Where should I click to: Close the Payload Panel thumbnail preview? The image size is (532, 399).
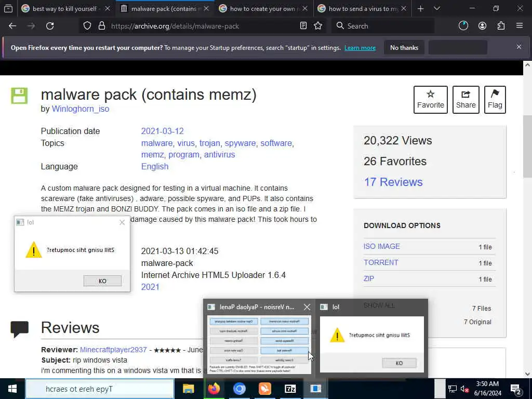307,307
